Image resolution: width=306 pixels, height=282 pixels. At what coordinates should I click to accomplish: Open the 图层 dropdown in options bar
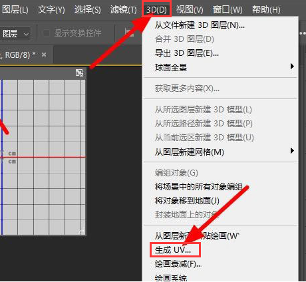[x=15, y=34]
